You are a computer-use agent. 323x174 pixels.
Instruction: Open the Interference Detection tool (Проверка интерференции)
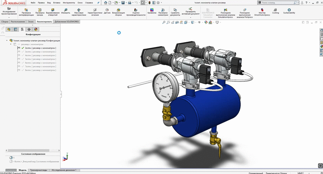coord(26,12)
